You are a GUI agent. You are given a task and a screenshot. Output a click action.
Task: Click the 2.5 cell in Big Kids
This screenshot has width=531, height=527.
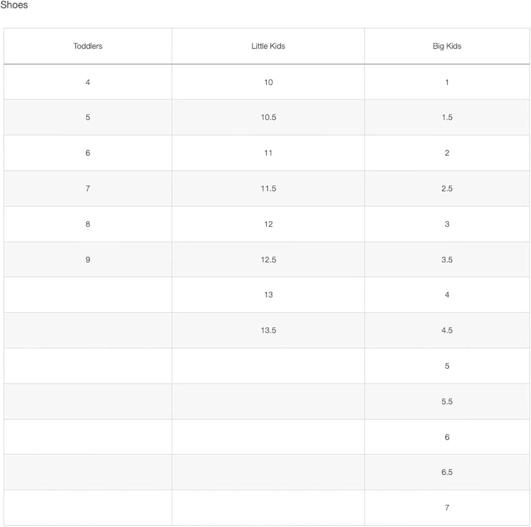pyautogui.click(x=447, y=188)
